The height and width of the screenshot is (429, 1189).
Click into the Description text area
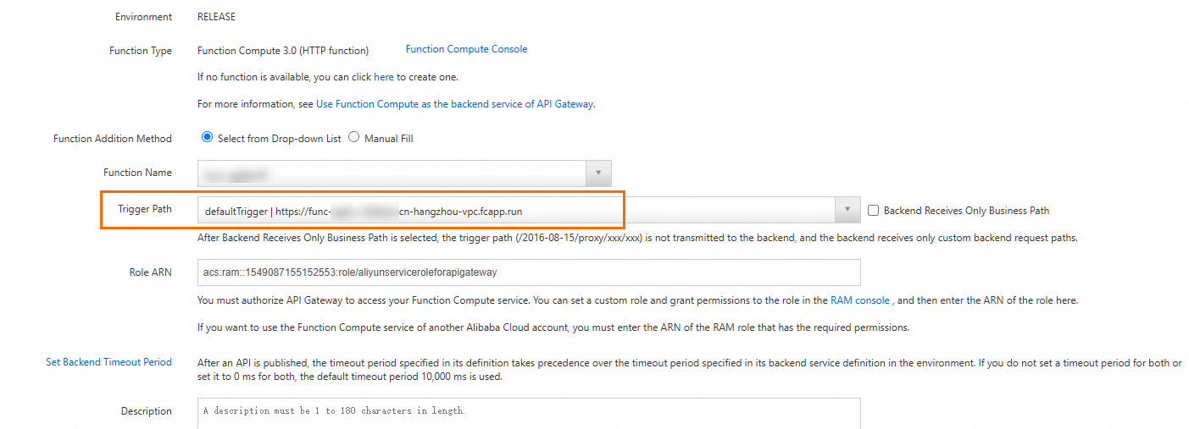pos(529,413)
